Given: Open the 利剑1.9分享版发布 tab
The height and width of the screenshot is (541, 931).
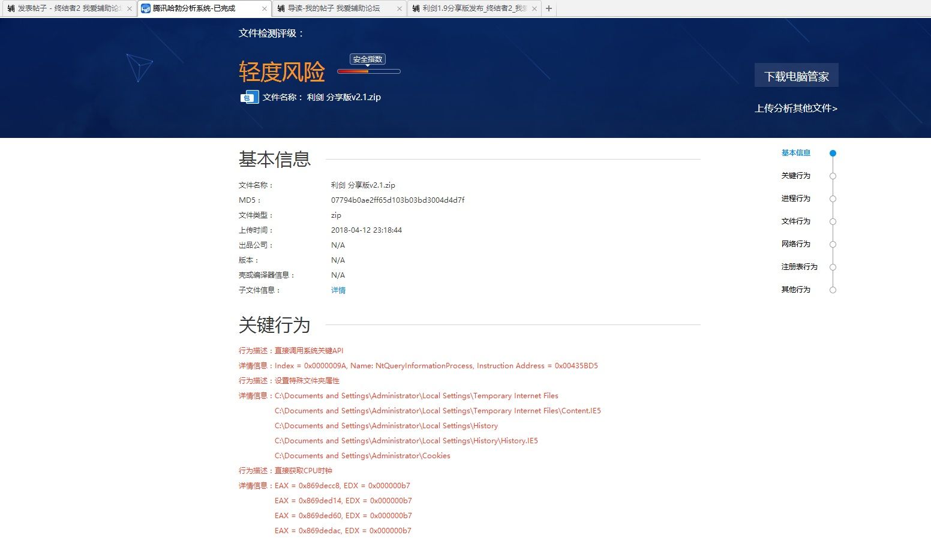Looking at the screenshot, I should pos(474,8).
